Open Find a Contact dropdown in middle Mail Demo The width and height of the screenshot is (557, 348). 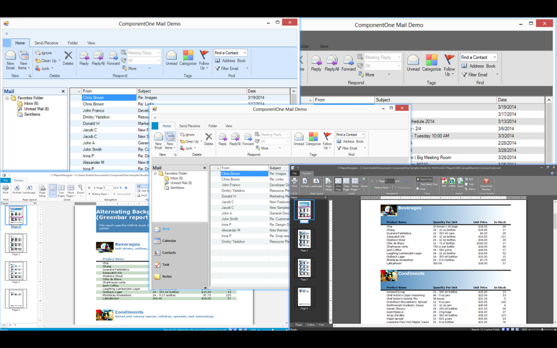click(x=363, y=135)
